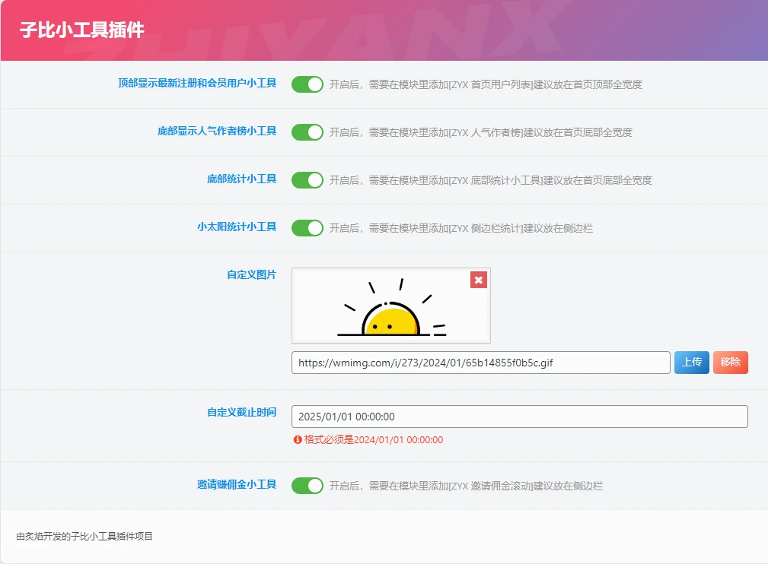Click the 自定义截止时间 date input field
Viewport: 768px width, 564px height.
click(x=520, y=416)
